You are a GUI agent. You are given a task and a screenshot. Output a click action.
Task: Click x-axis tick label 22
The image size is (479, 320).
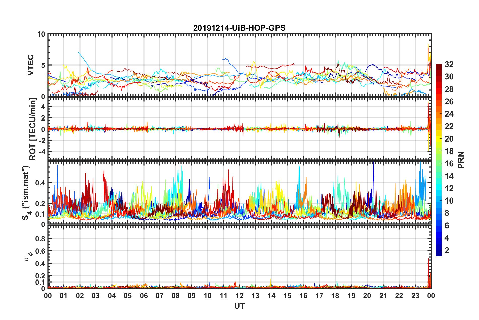(399, 296)
